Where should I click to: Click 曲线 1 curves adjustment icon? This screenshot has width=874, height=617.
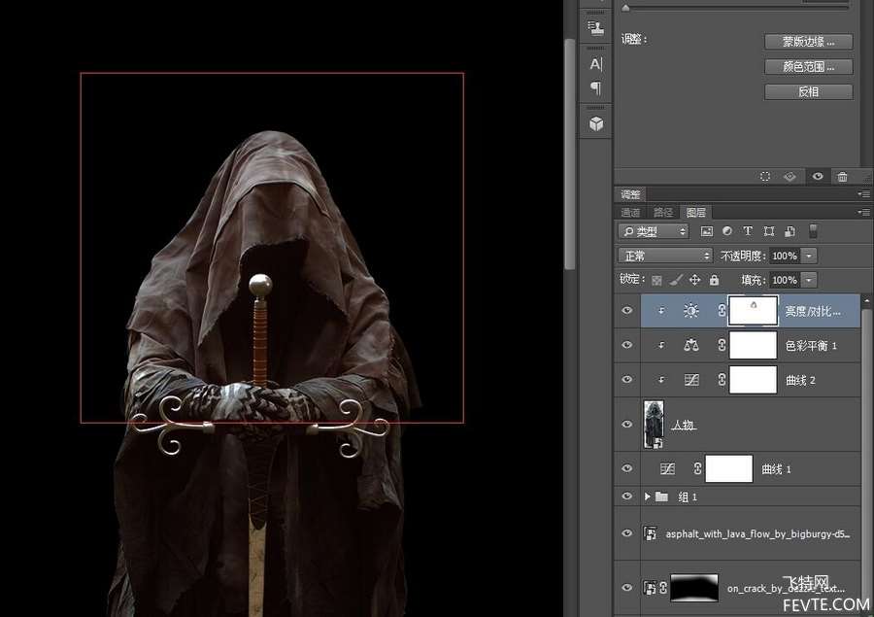pos(667,468)
